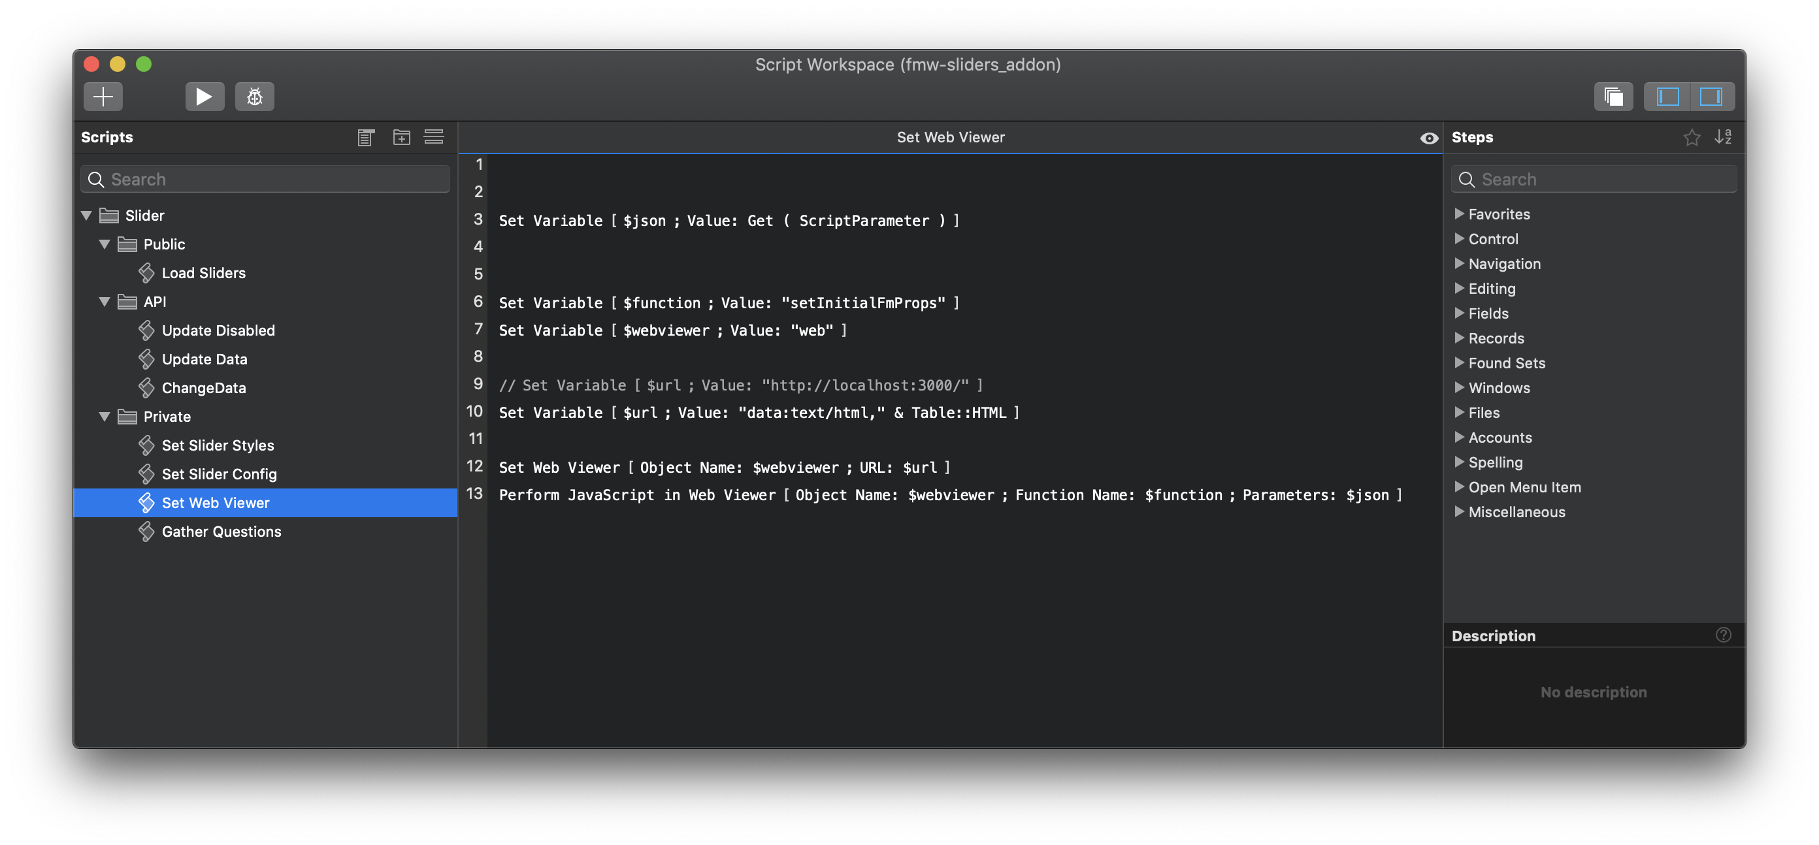Click the Private folder icon
The width and height of the screenshot is (1819, 845).
point(127,417)
